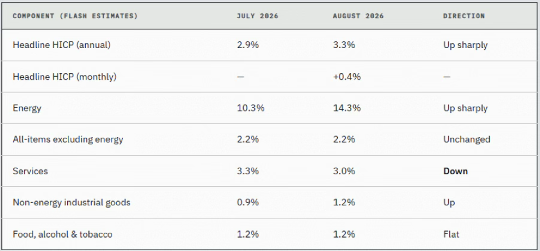Select the +0.4% monthly HICP value
Screen dimensions: 540x251
pyautogui.click(x=347, y=77)
